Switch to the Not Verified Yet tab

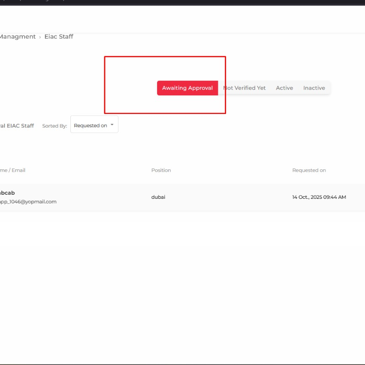244,88
